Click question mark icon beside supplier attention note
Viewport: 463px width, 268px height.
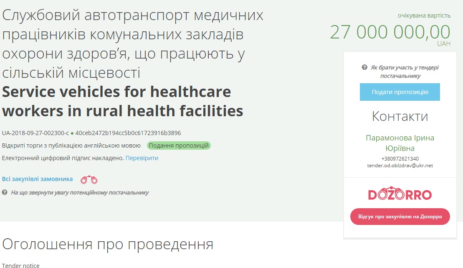tap(5, 193)
